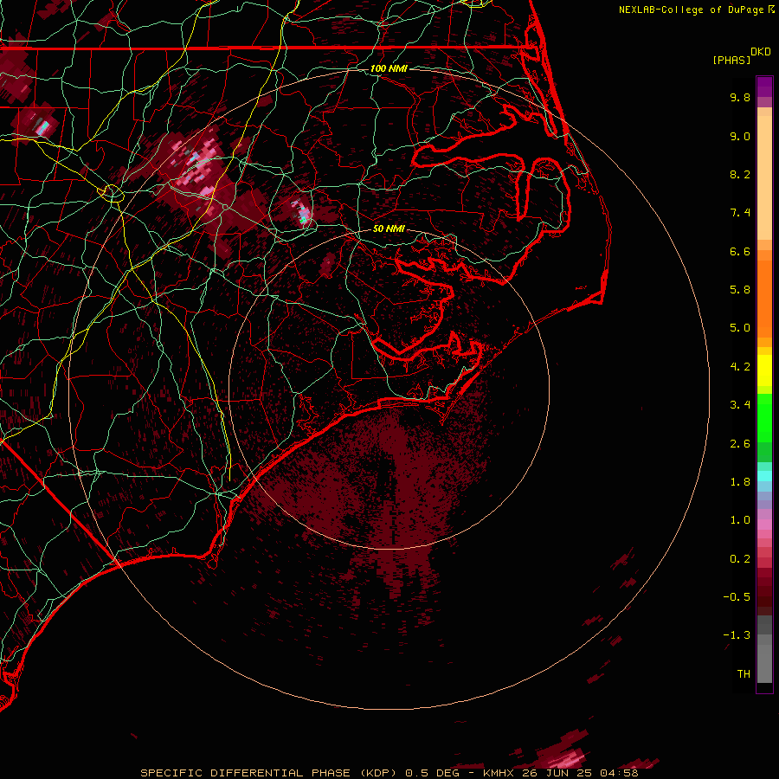Click the 50 NMI range ring label
Image resolution: width=779 pixels, height=779 pixels.
click(x=389, y=229)
